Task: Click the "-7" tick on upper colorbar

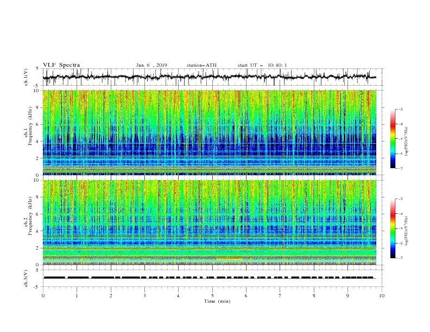Action: click(401, 168)
